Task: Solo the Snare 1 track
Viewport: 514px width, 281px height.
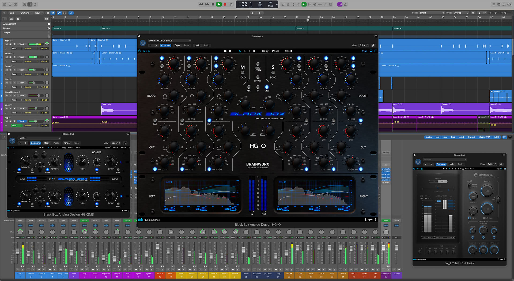Action: coord(10,57)
